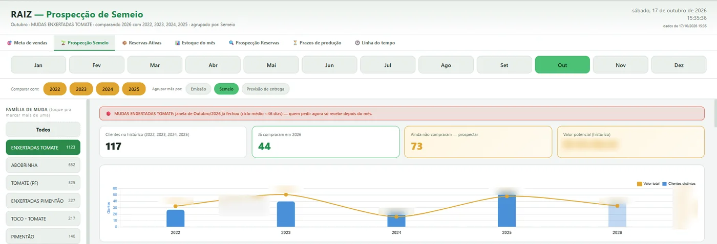Select the Jun month button
Screen dimensions: 717x244
tap(329, 65)
